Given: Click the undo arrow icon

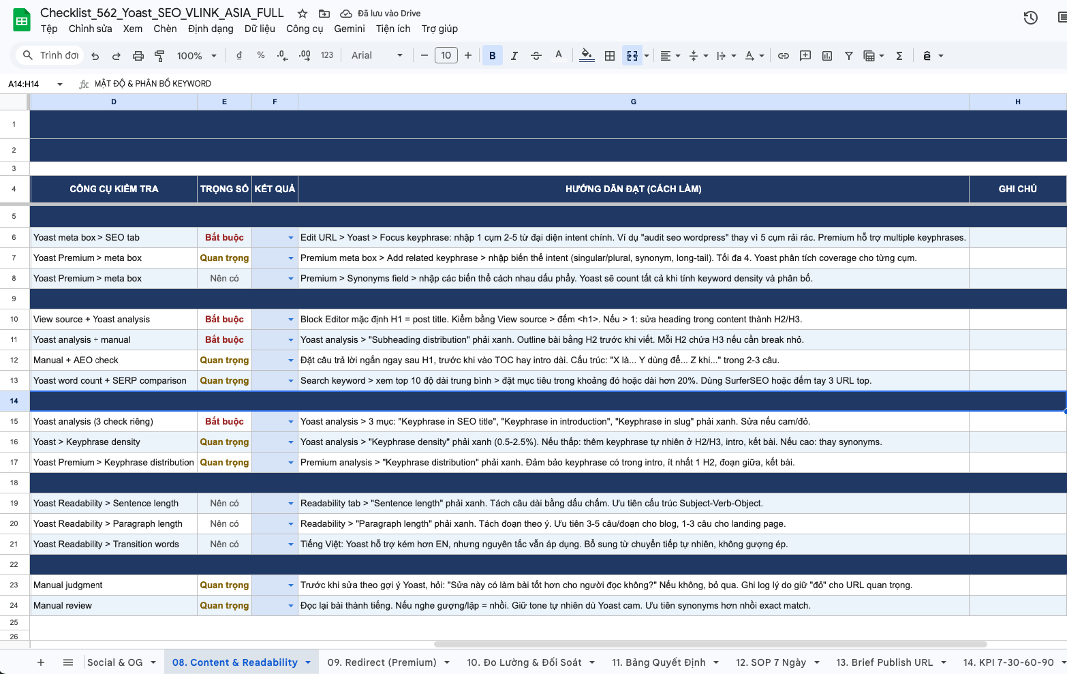Looking at the screenshot, I should point(95,56).
